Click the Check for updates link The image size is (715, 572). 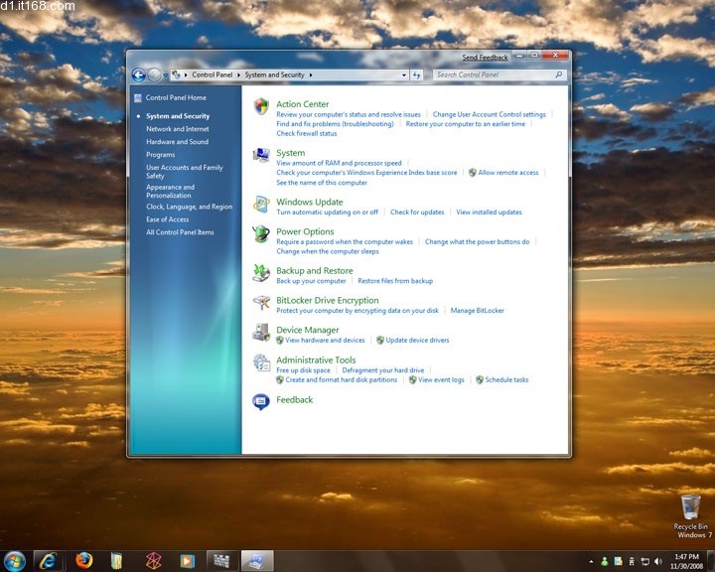pyautogui.click(x=417, y=212)
